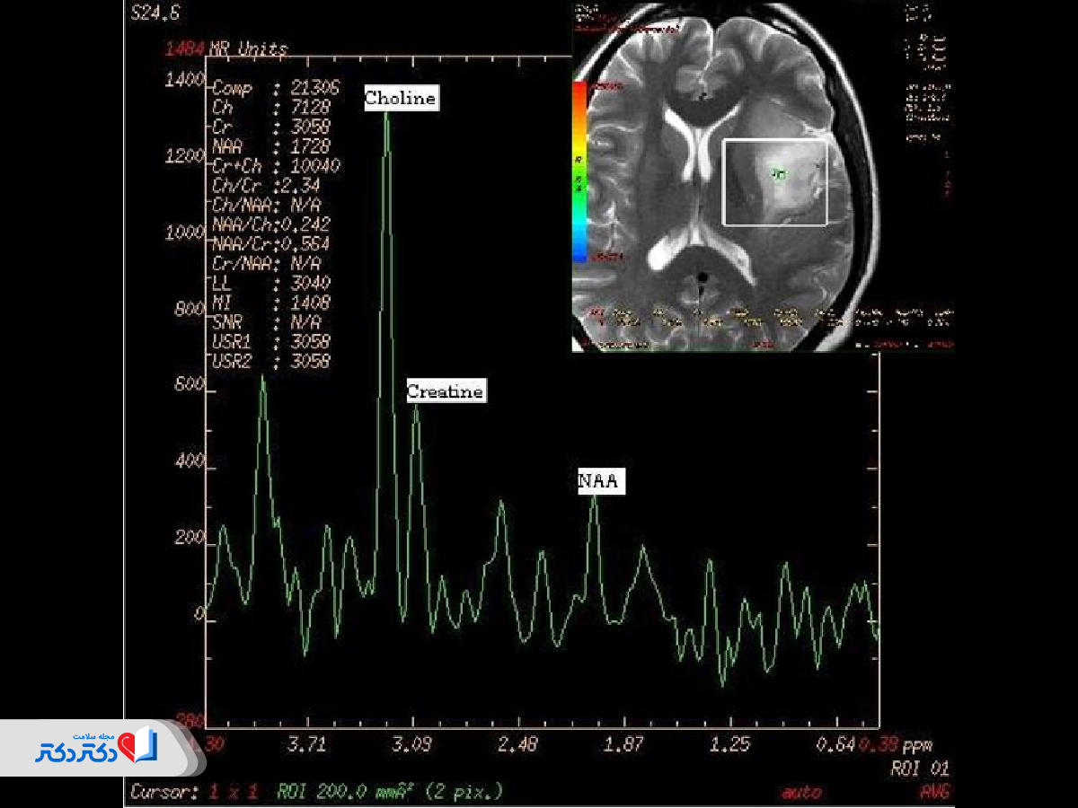This screenshot has width=1078, height=808.
Task: Click the NAA/Ch 0.242 row
Action: (x=270, y=224)
